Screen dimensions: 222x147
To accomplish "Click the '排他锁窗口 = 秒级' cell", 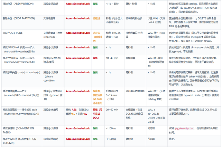I will 135,37.
